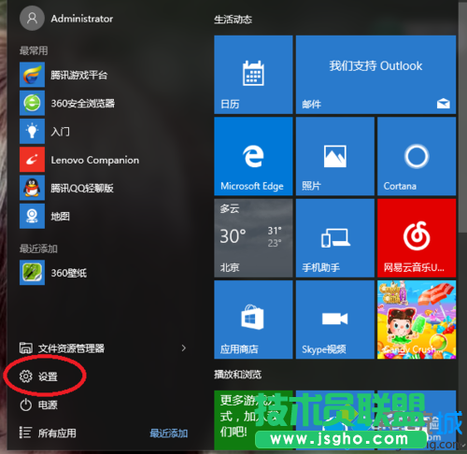Image resolution: width=467 pixels, height=454 pixels.
Task: Launch the 网易云音乐 red tile
Action: [x=417, y=238]
